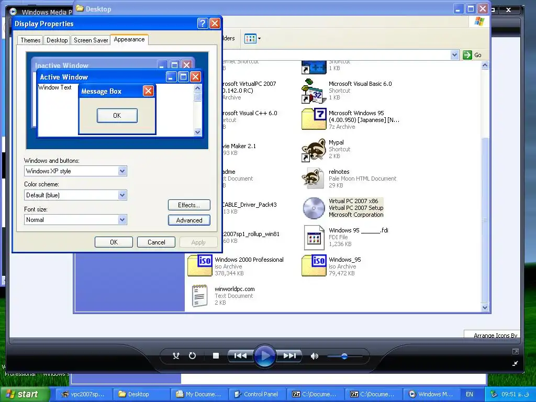The image size is (536, 402).
Task: Click the Stop playback button
Action: [216, 356]
